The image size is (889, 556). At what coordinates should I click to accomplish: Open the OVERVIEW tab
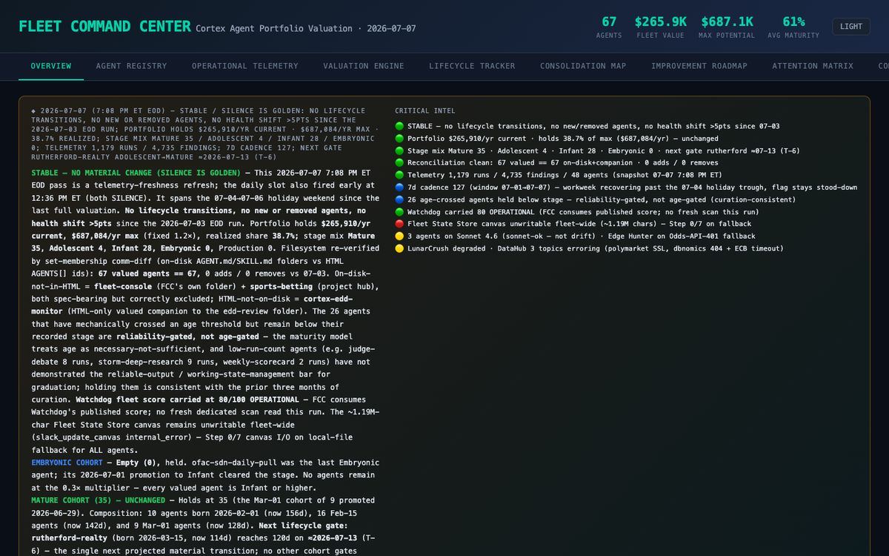point(51,66)
